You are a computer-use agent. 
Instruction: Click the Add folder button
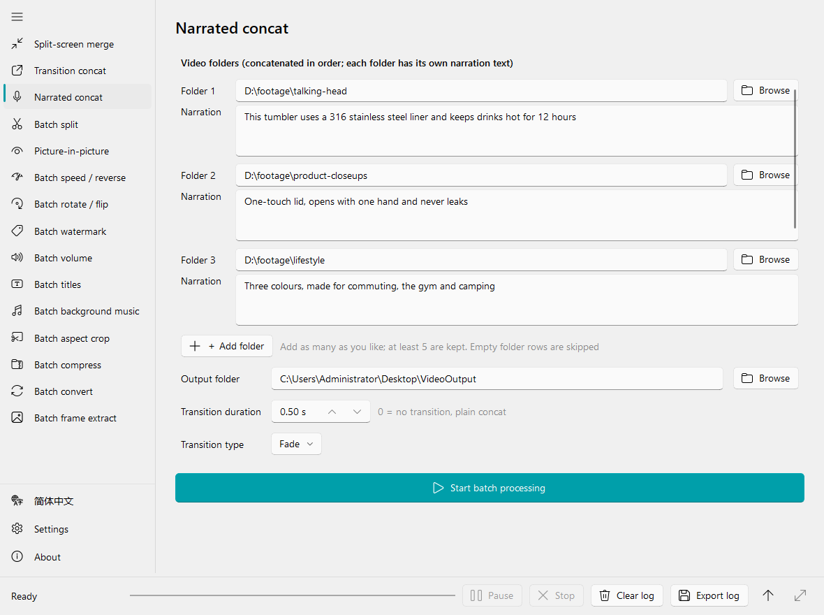[x=226, y=346]
